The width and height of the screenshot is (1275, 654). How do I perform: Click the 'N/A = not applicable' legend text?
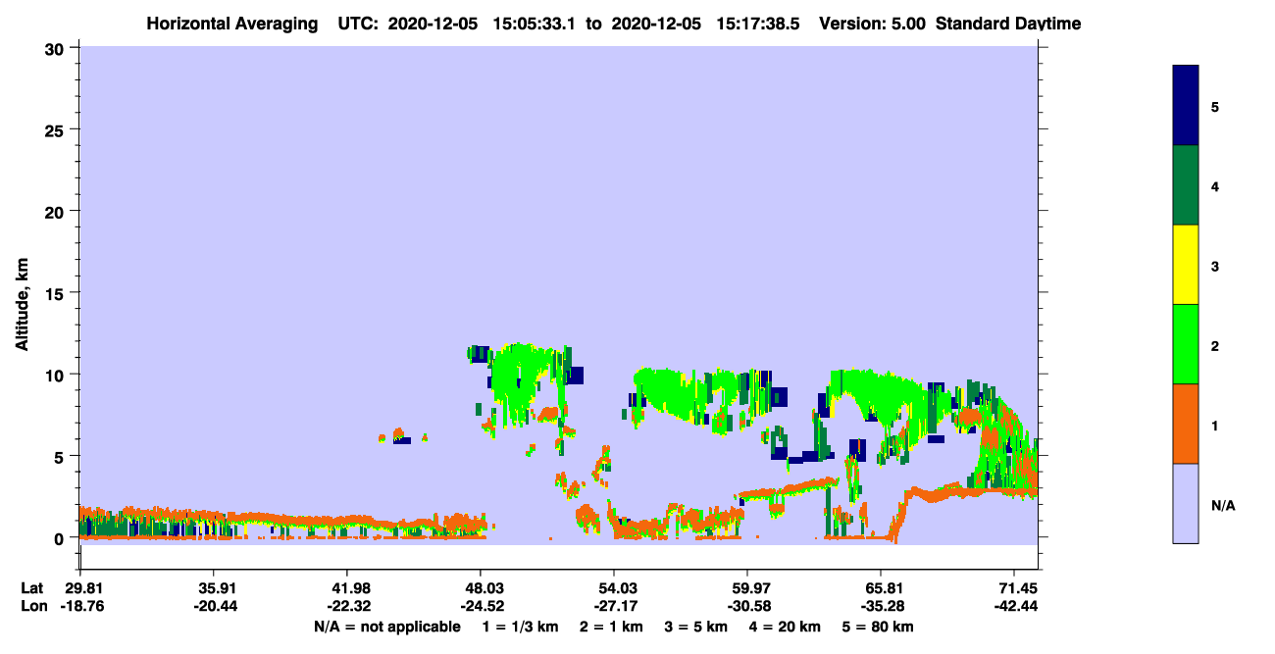coord(386,627)
